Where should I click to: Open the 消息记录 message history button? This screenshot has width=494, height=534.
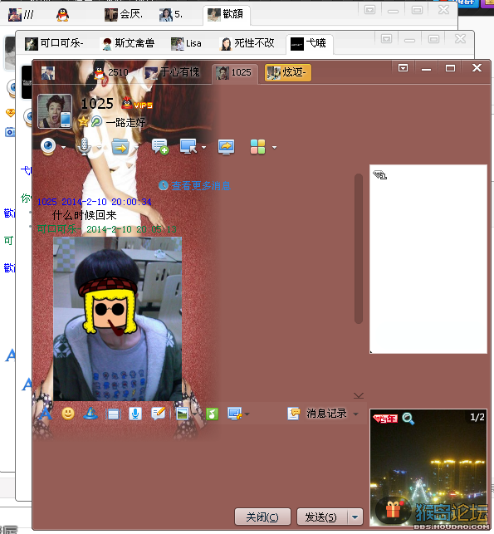point(318,414)
